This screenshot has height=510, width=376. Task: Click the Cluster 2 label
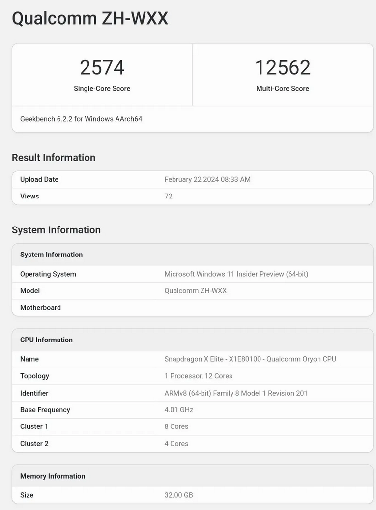tap(34, 444)
